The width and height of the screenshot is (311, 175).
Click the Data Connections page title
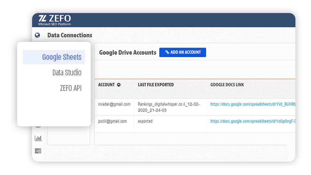[70, 35]
